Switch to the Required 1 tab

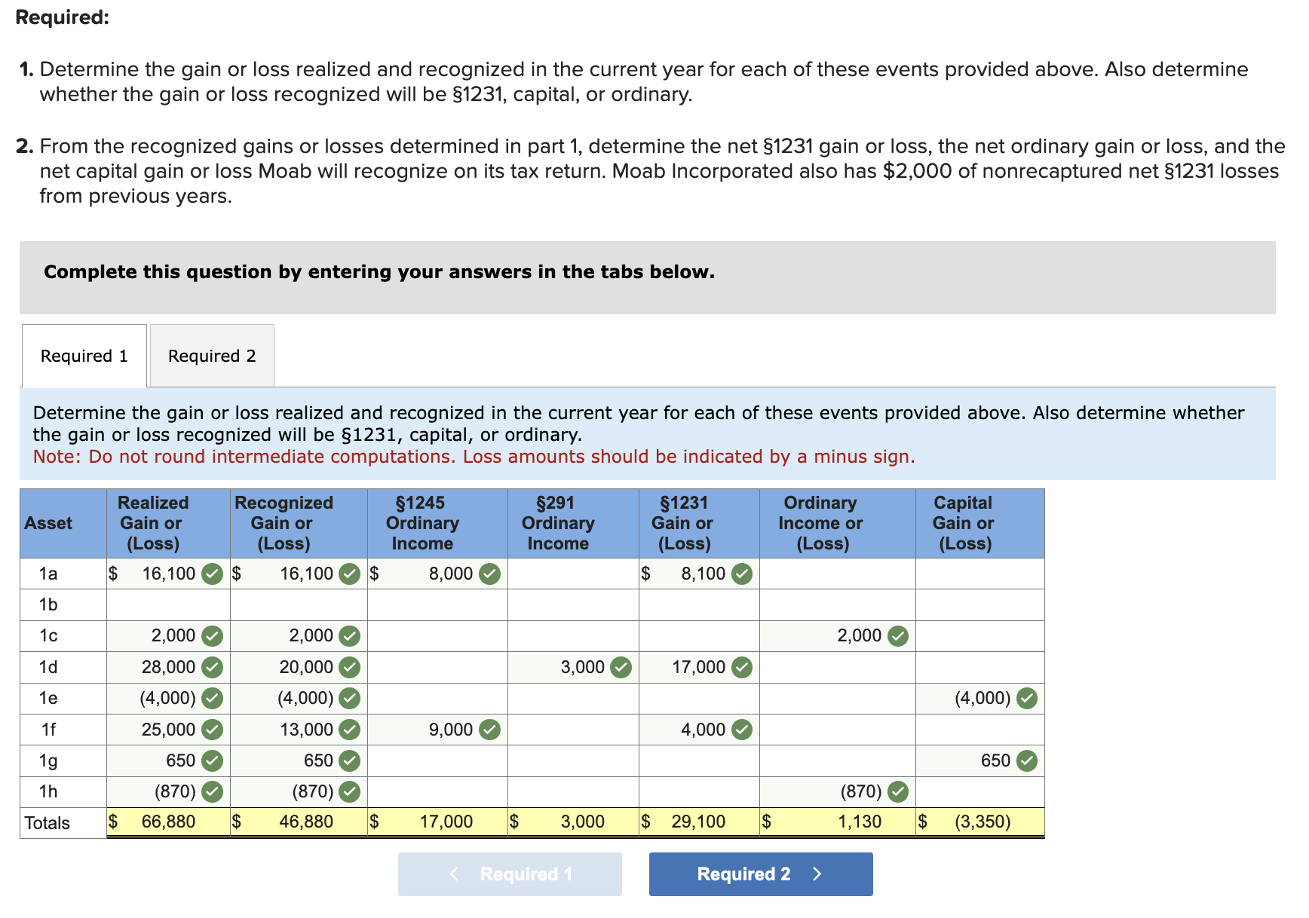[x=84, y=356]
